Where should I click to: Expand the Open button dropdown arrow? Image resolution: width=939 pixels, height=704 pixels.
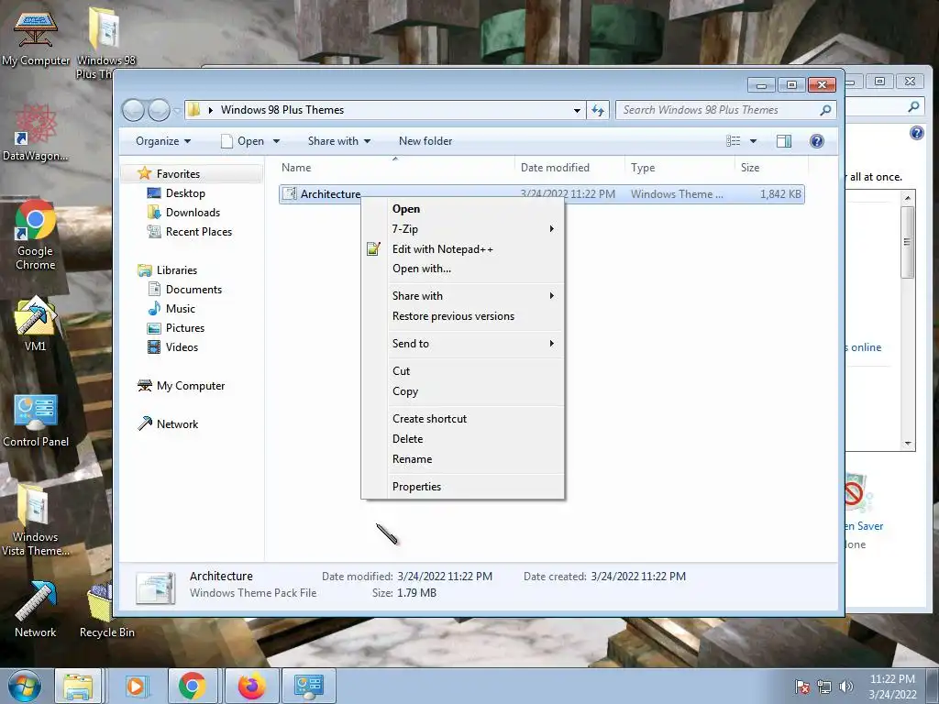click(276, 141)
